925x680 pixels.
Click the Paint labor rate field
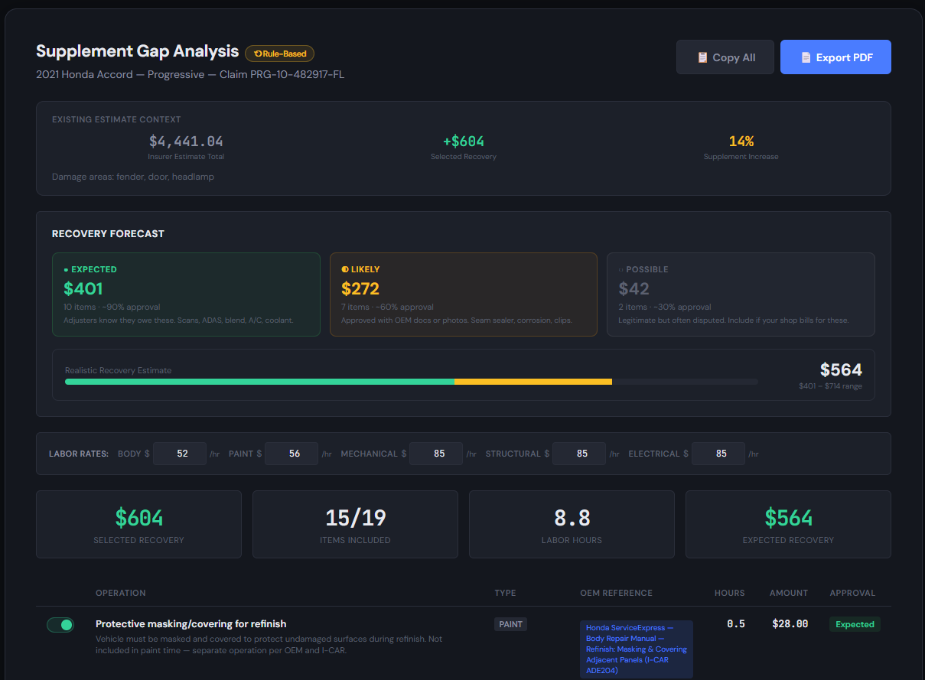point(292,454)
